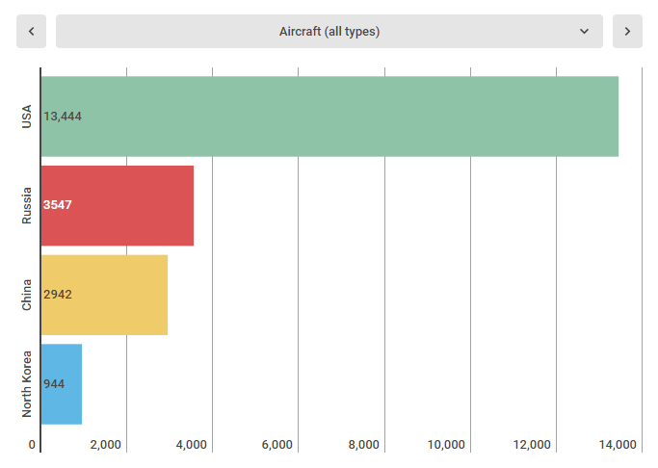The image size is (658, 468).
Task: Select the 13,444 value label
Action: 63,117
